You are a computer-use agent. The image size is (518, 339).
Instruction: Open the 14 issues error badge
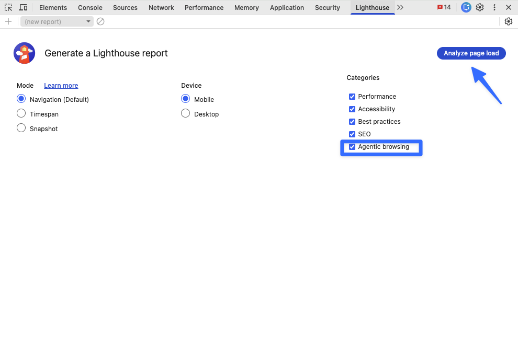444,7
